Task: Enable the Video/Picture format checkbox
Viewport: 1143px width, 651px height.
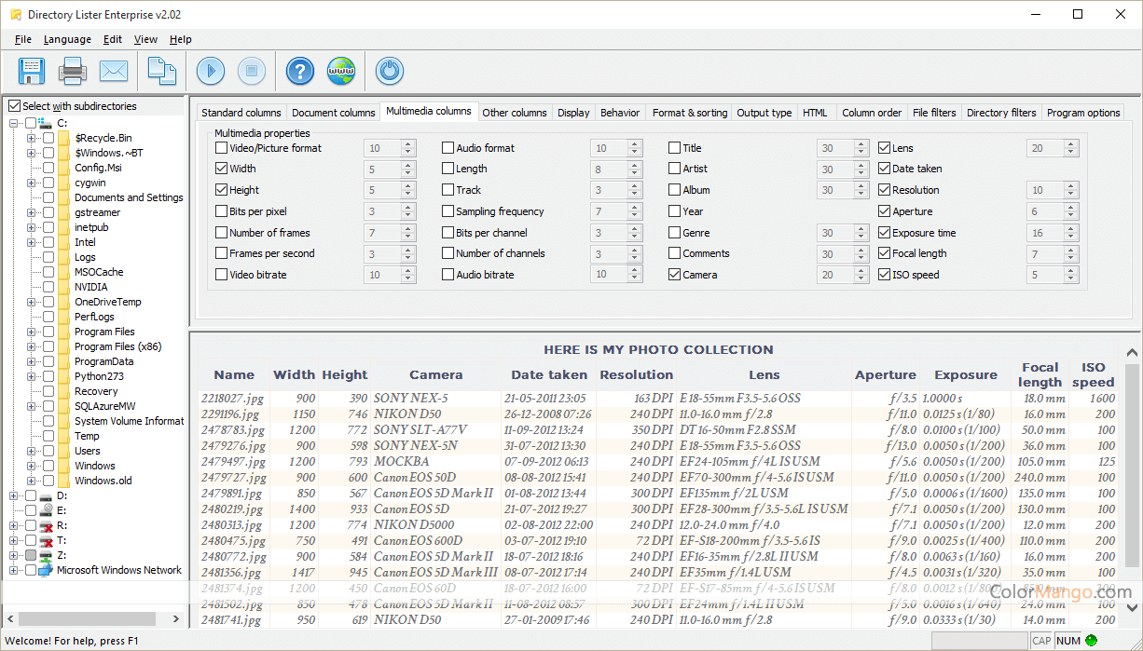Action: click(x=222, y=148)
